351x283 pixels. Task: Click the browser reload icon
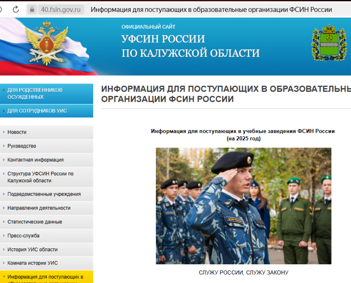pos(15,9)
